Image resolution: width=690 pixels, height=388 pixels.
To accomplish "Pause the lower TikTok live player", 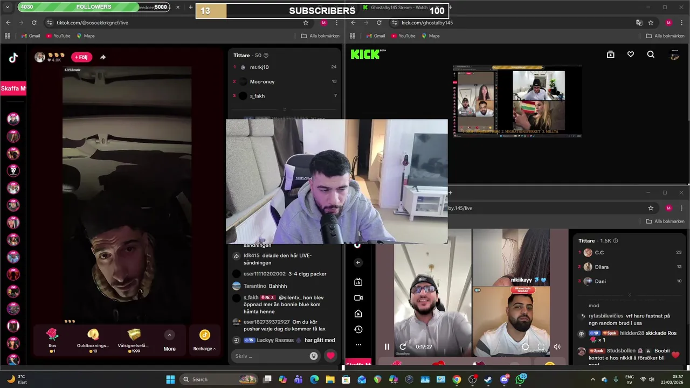I will click(x=387, y=347).
